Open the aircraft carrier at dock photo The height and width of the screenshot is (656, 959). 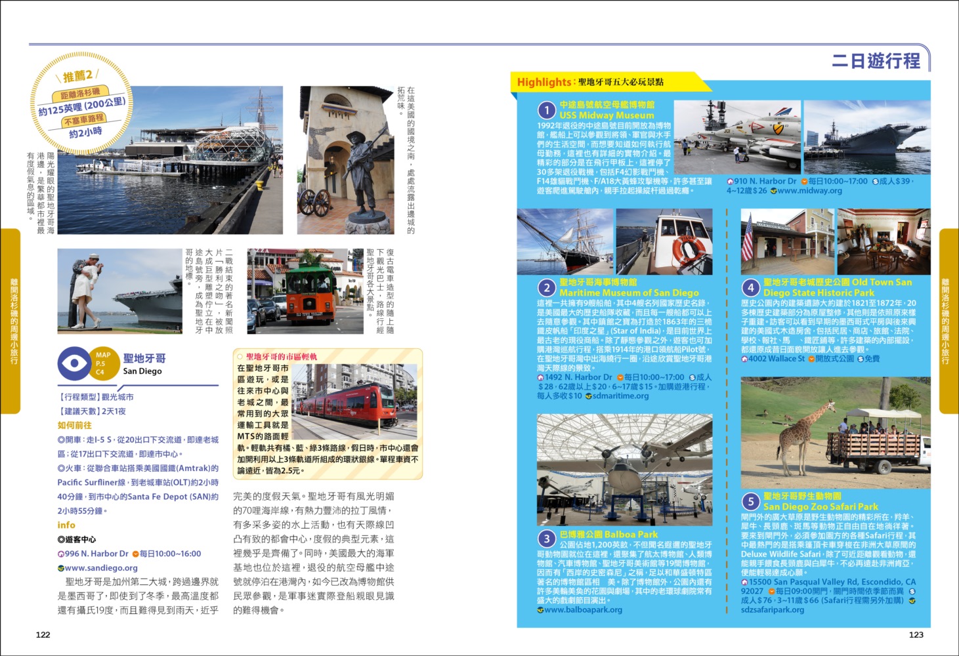tap(868, 136)
